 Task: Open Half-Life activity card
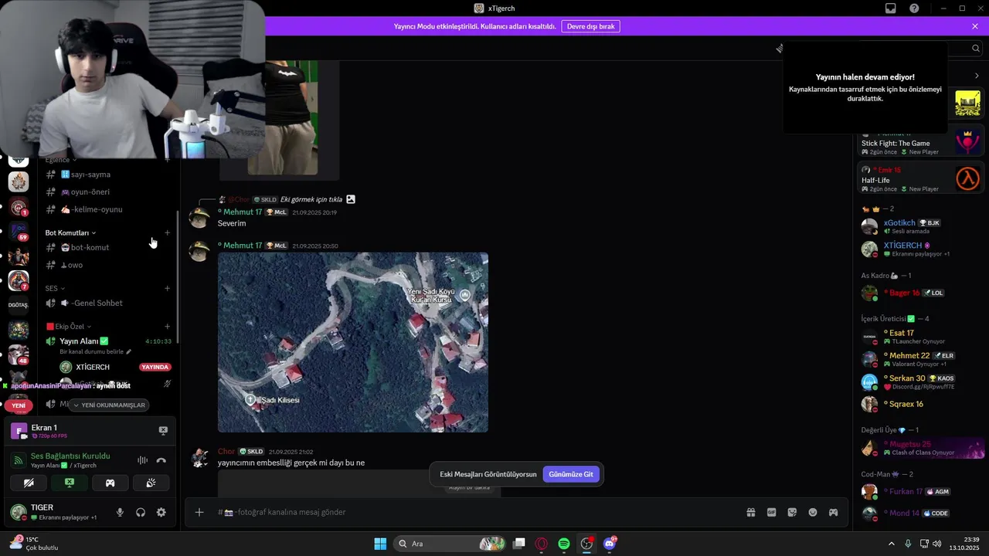(x=921, y=179)
